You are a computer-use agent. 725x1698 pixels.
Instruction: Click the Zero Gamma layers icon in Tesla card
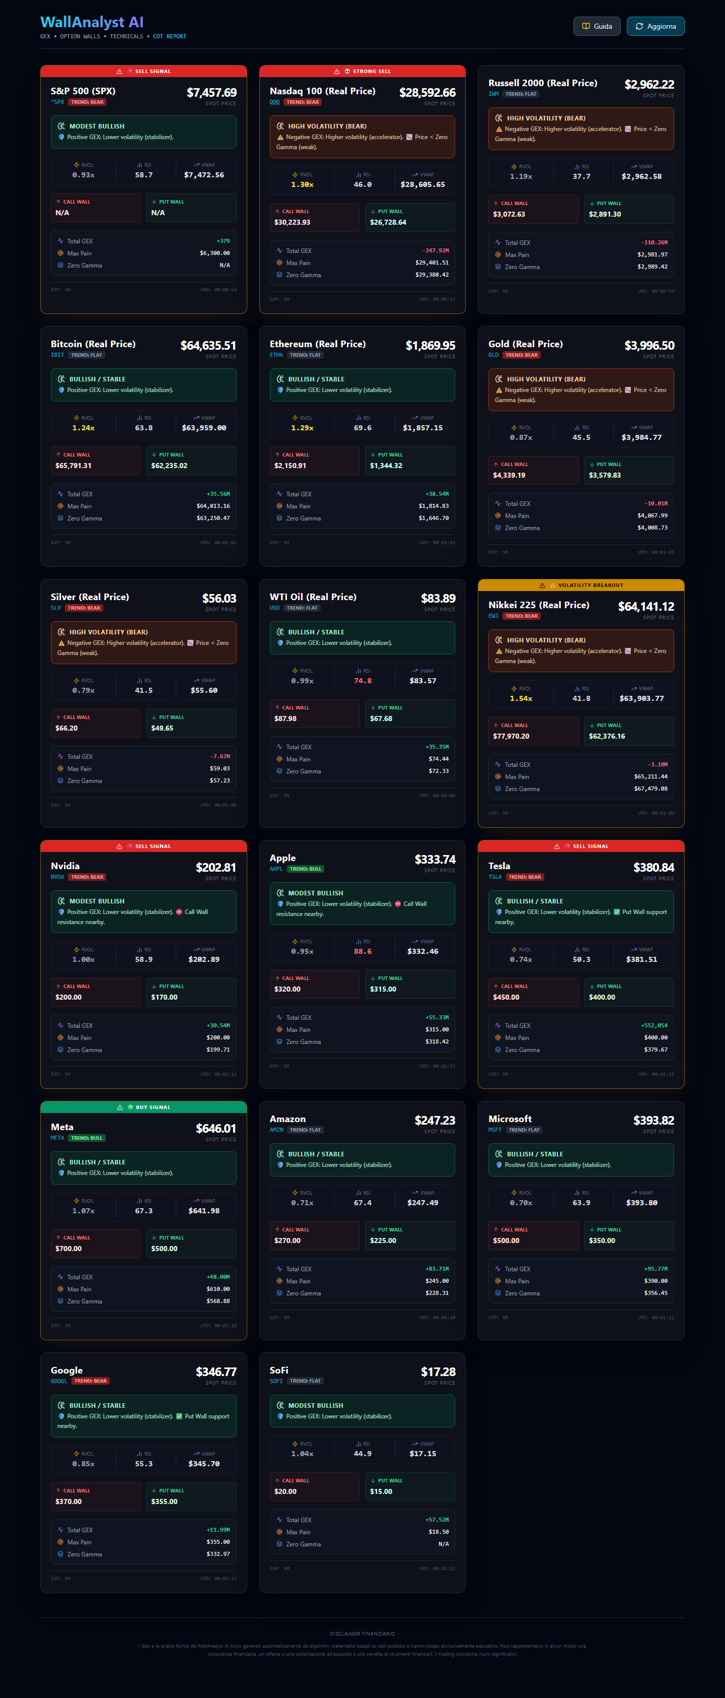(498, 1050)
